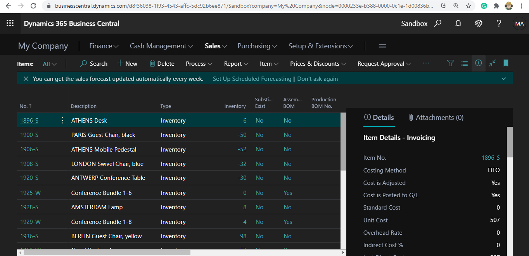This screenshot has width=529, height=256.
Task: Open the app launcher waffle icon
Action: click(10, 23)
